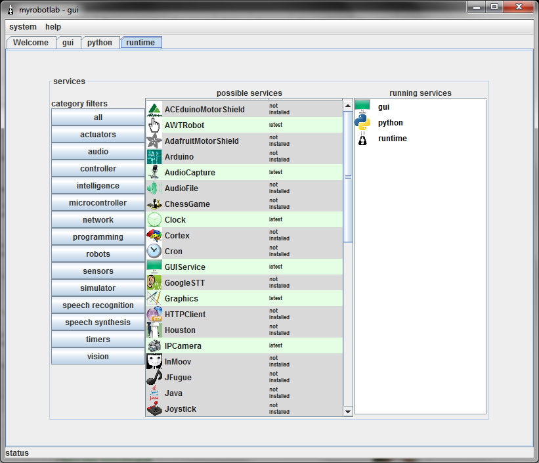
Task: Filter services by actuators
Action: [x=98, y=135]
